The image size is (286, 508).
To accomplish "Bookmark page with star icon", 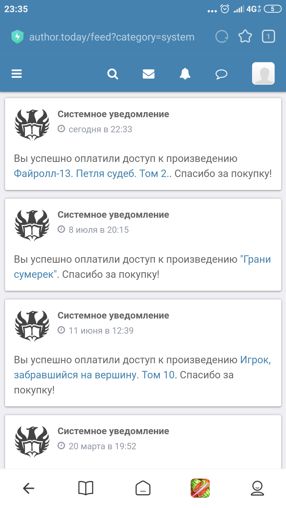I will (x=245, y=37).
